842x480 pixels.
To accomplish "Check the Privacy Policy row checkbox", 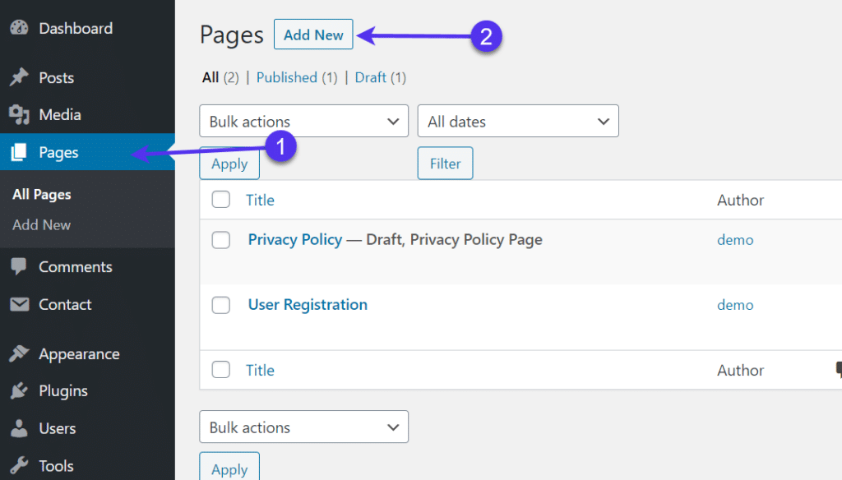I will 220,239.
